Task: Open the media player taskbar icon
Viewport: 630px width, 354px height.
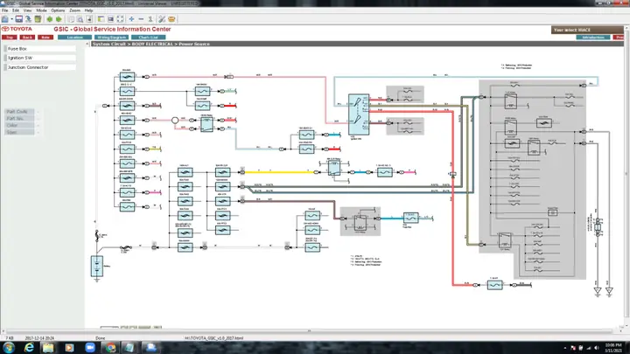Action: click(x=69, y=348)
